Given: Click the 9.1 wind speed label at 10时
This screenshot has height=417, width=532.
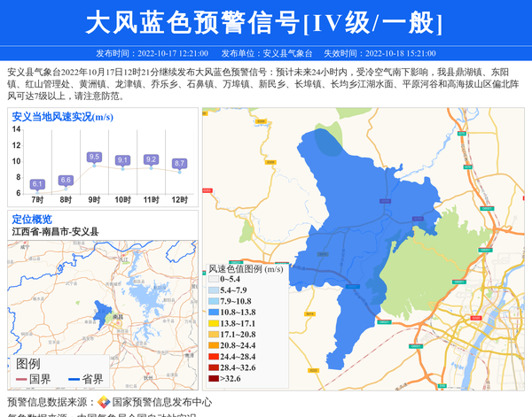Looking at the screenshot, I should pos(122,160).
